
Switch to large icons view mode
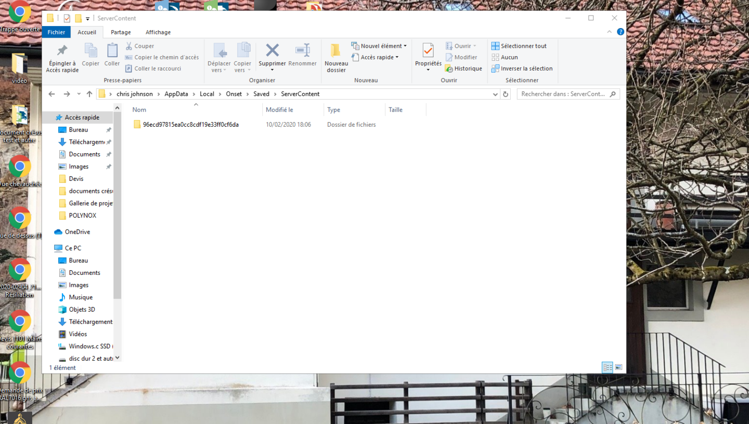(x=618, y=367)
